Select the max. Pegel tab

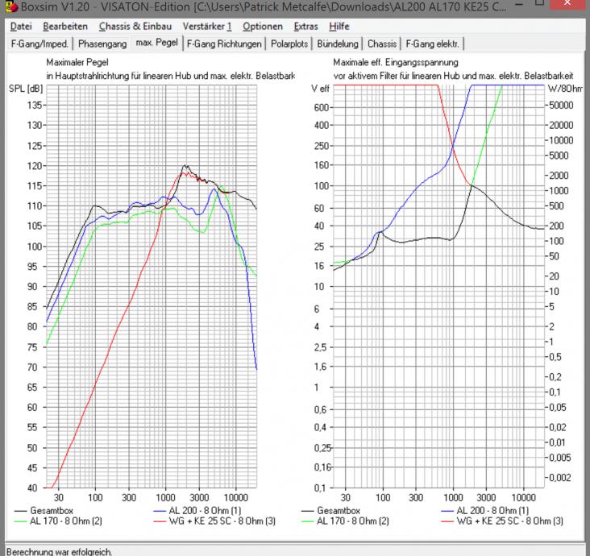coord(156,43)
